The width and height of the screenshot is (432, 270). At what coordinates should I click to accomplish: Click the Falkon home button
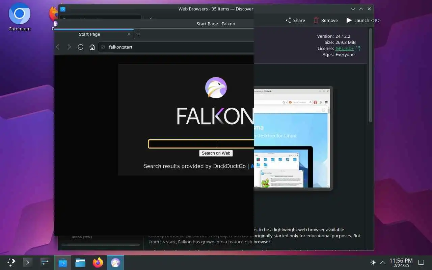[x=92, y=47]
